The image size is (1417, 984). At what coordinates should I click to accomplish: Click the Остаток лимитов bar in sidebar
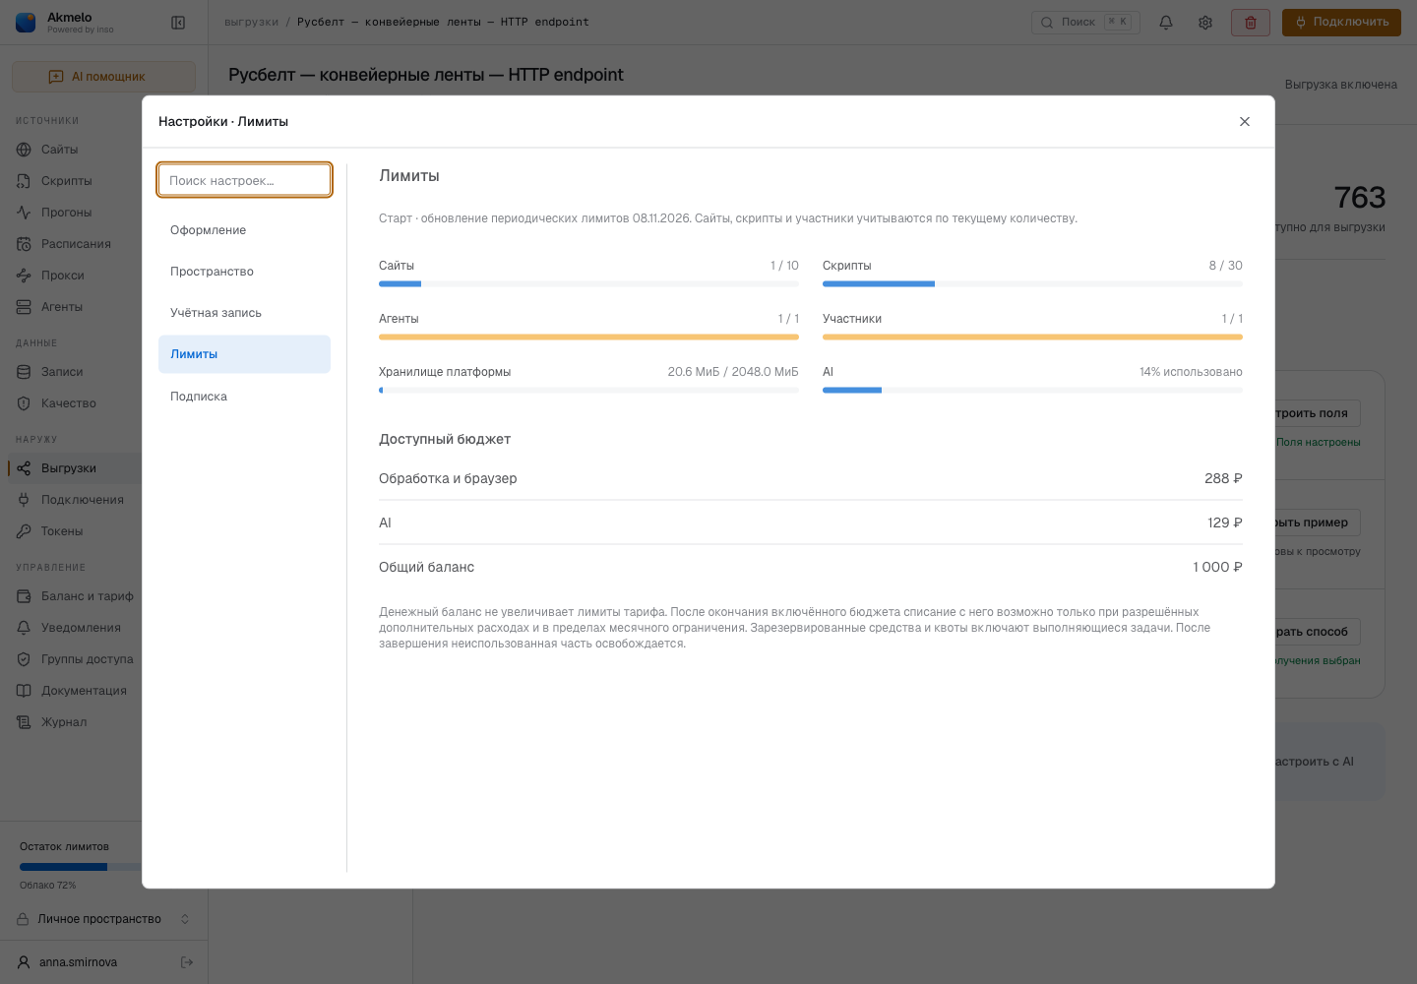click(x=81, y=867)
